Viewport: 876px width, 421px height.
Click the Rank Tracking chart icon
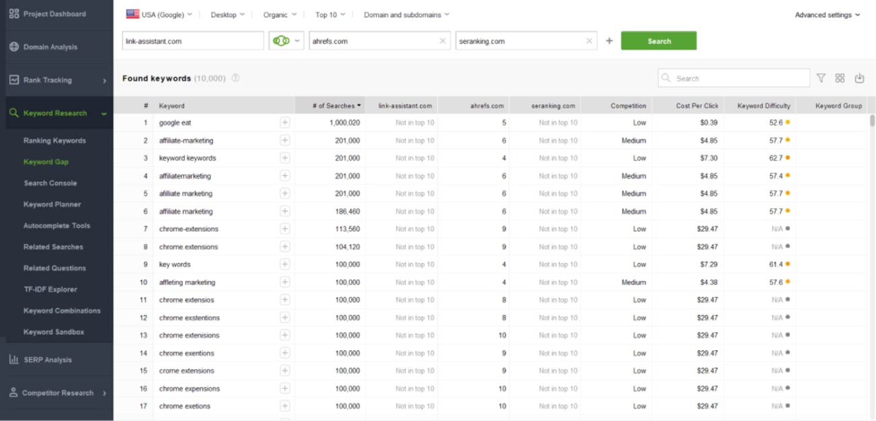(14, 79)
